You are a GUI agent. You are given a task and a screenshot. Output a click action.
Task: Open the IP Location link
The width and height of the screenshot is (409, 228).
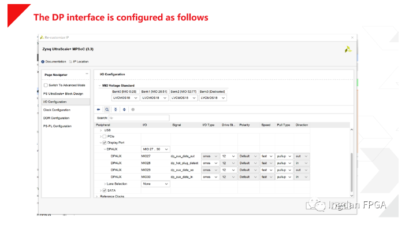point(81,62)
